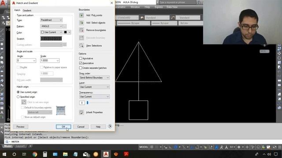Select the Specified origin radio button
Screen dimensions: 282x158
[18, 97]
